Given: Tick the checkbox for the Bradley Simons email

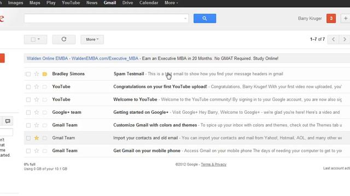Looking at the screenshot, I should [28, 74].
